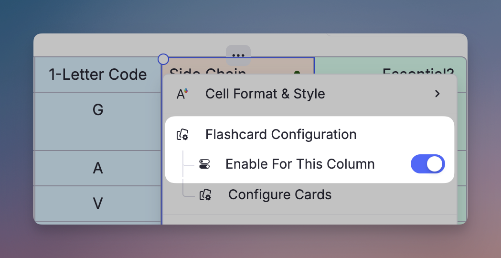Click the circular handle at column corner
Screen dimensions: 501x258
click(163, 59)
